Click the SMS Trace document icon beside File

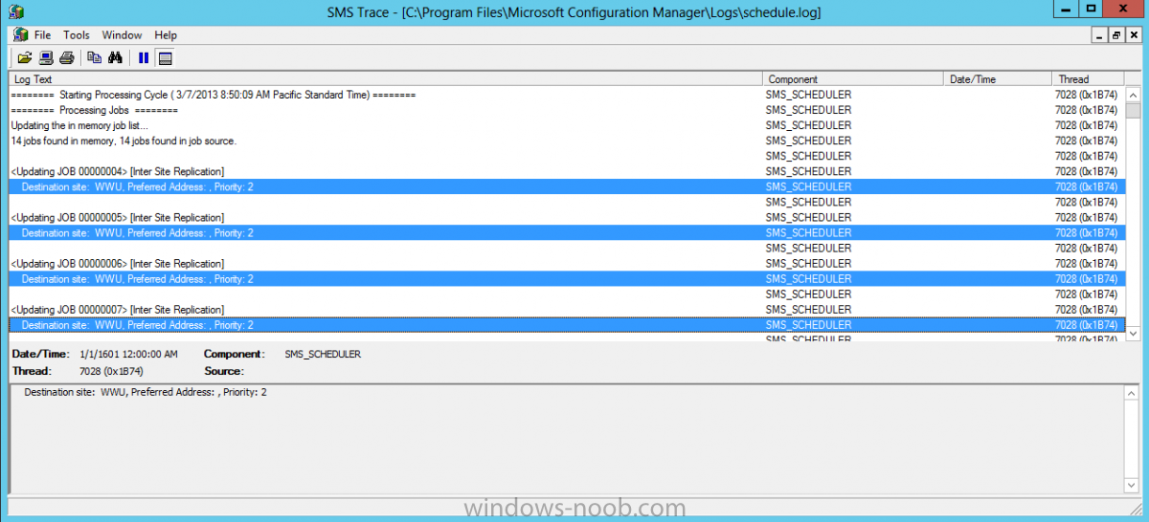tap(20, 34)
